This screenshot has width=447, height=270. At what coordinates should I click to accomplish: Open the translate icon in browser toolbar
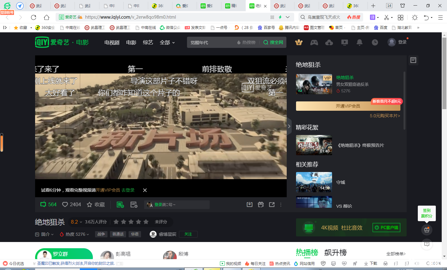[373, 17]
